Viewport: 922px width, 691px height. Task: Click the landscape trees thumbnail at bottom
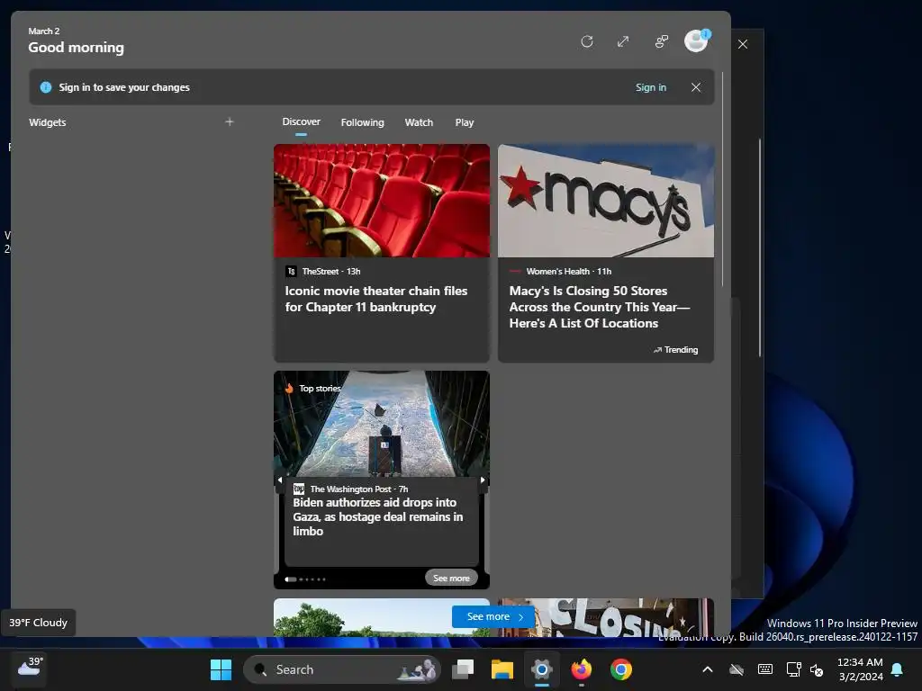click(363, 617)
